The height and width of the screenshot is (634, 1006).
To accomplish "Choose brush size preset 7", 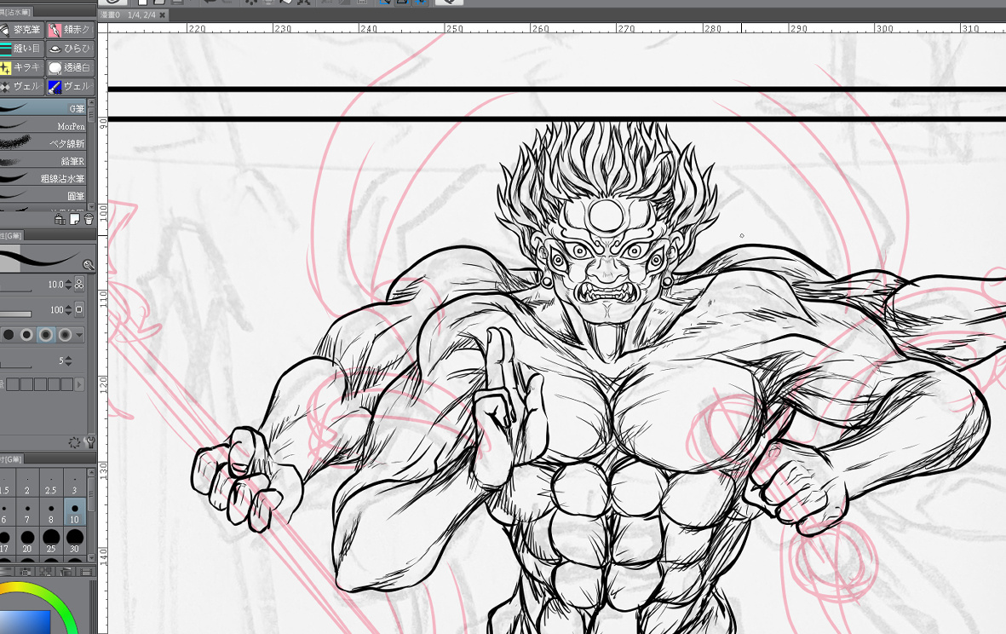I will click(27, 513).
